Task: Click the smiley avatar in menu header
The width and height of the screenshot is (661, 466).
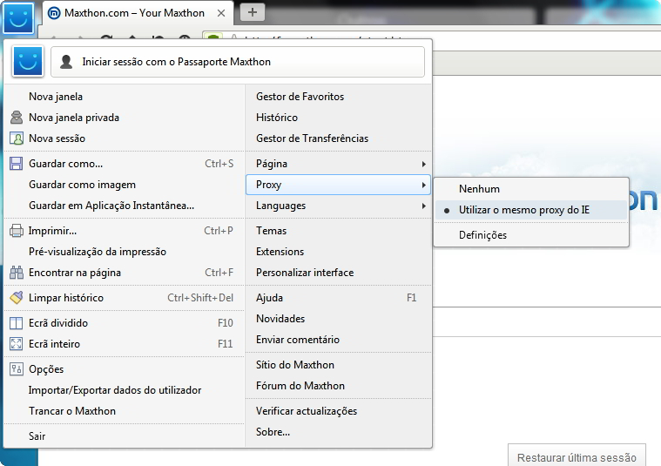Action: pyautogui.click(x=28, y=62)
